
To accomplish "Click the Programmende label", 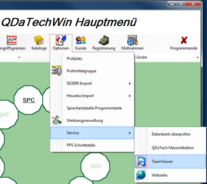I will pyautogui.click(x=183, y=48).
